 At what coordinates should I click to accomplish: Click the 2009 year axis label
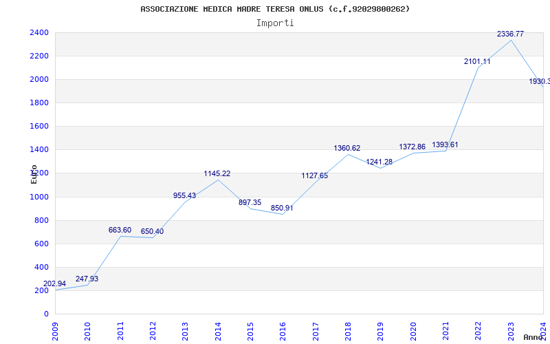coord(55,331)
